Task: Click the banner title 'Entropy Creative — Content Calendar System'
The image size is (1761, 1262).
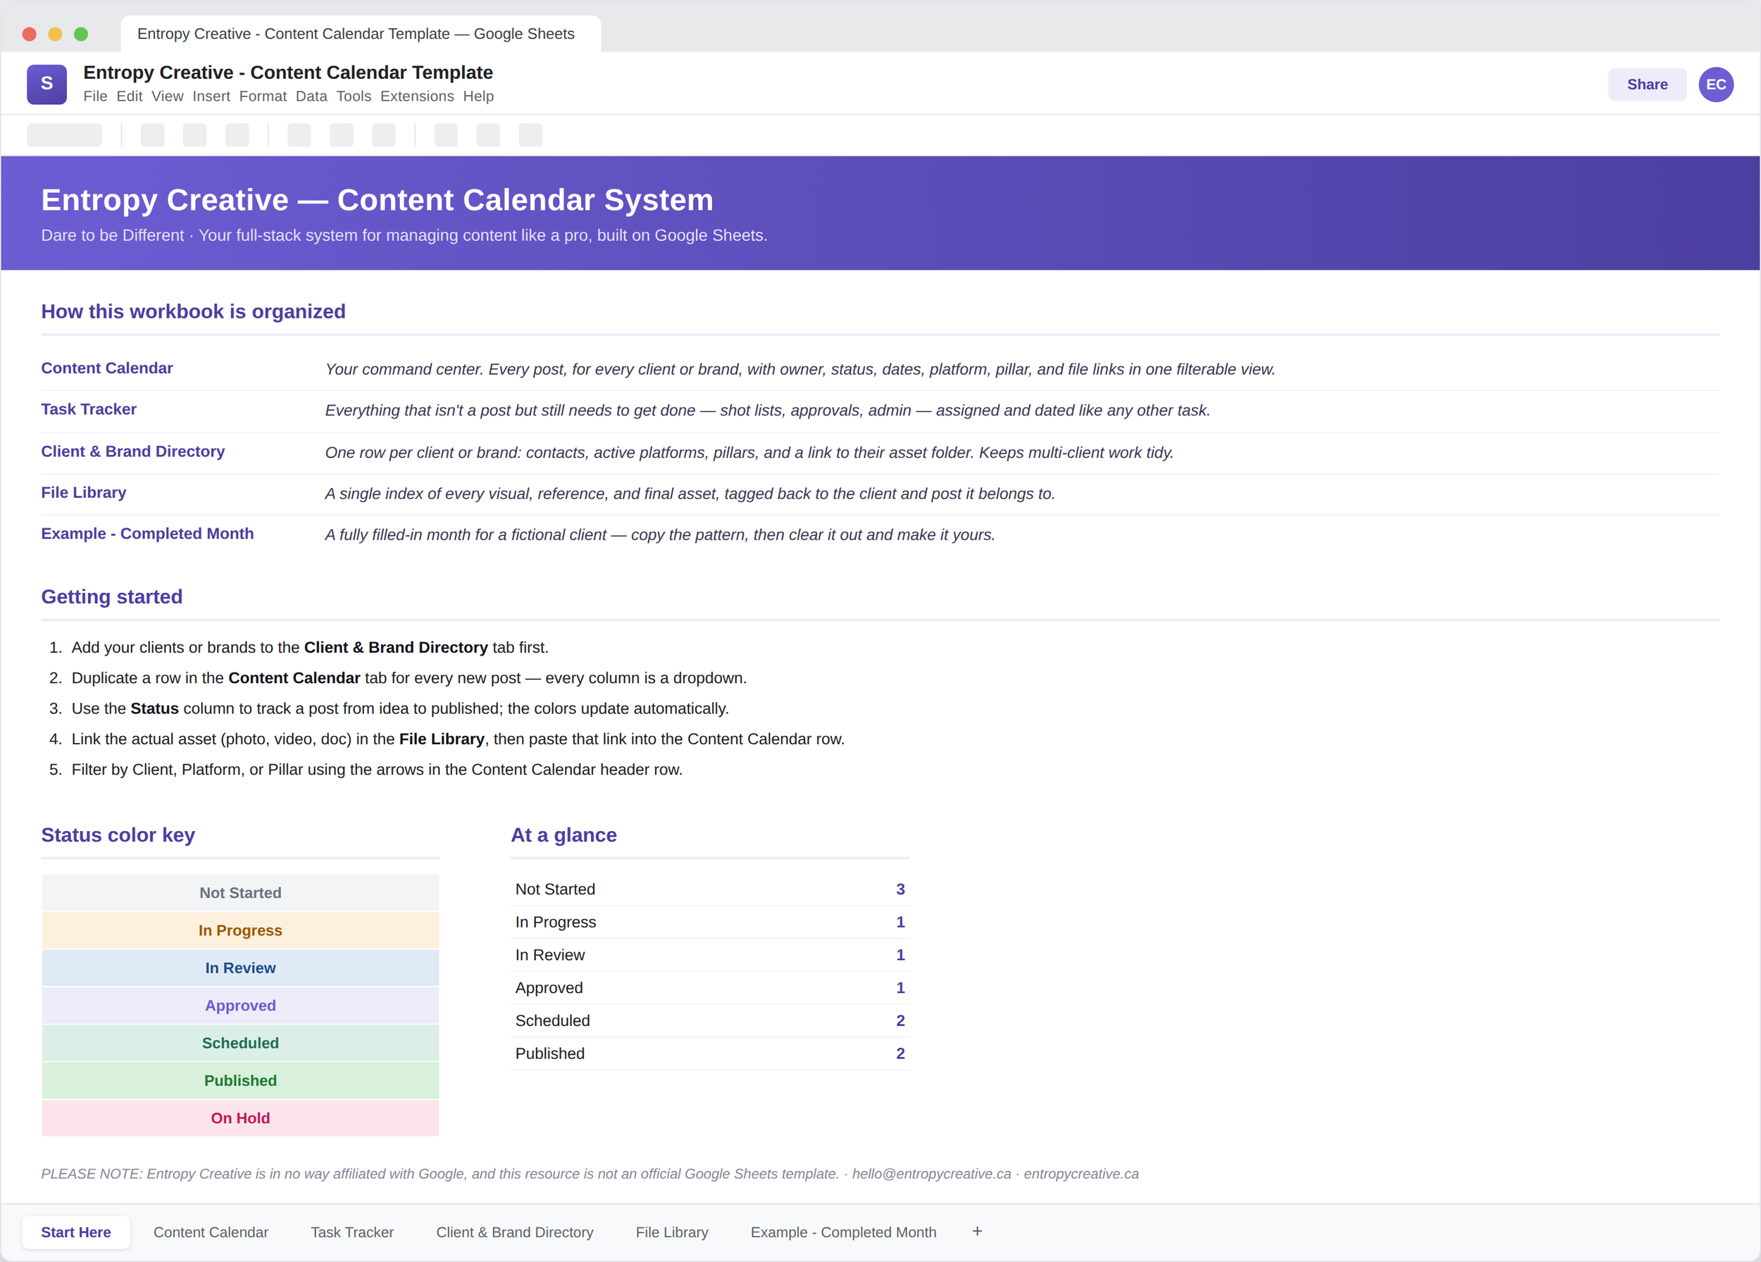Action: [x=378, y=200]
